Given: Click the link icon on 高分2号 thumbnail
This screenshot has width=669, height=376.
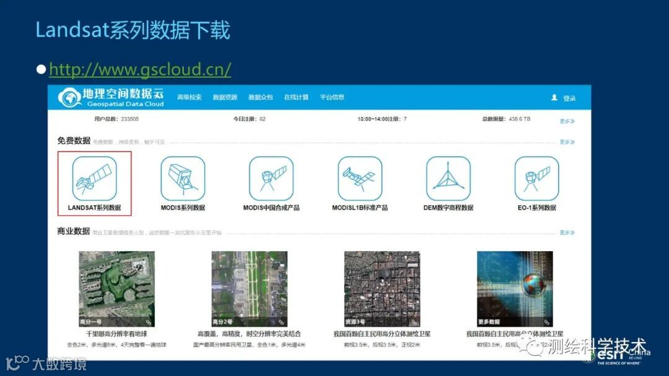Looking at the screenshot, I should tap(282, 322).
